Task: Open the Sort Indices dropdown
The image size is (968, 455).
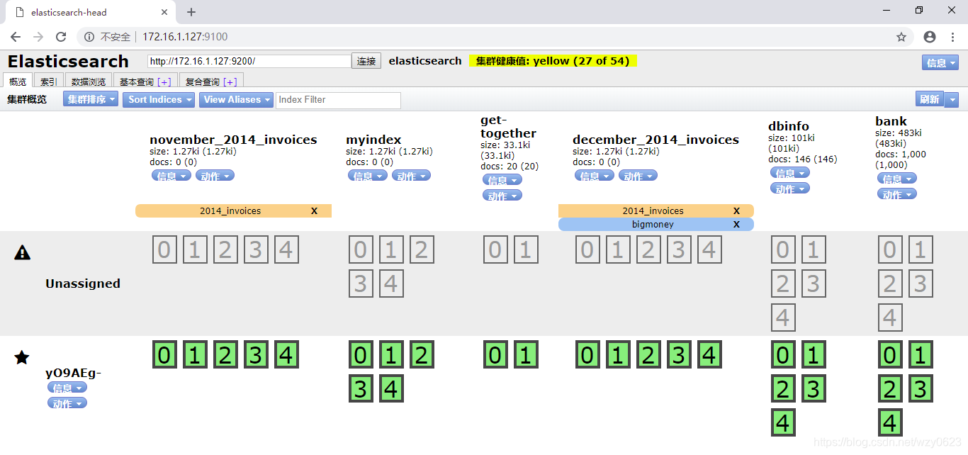Action: 159,100
